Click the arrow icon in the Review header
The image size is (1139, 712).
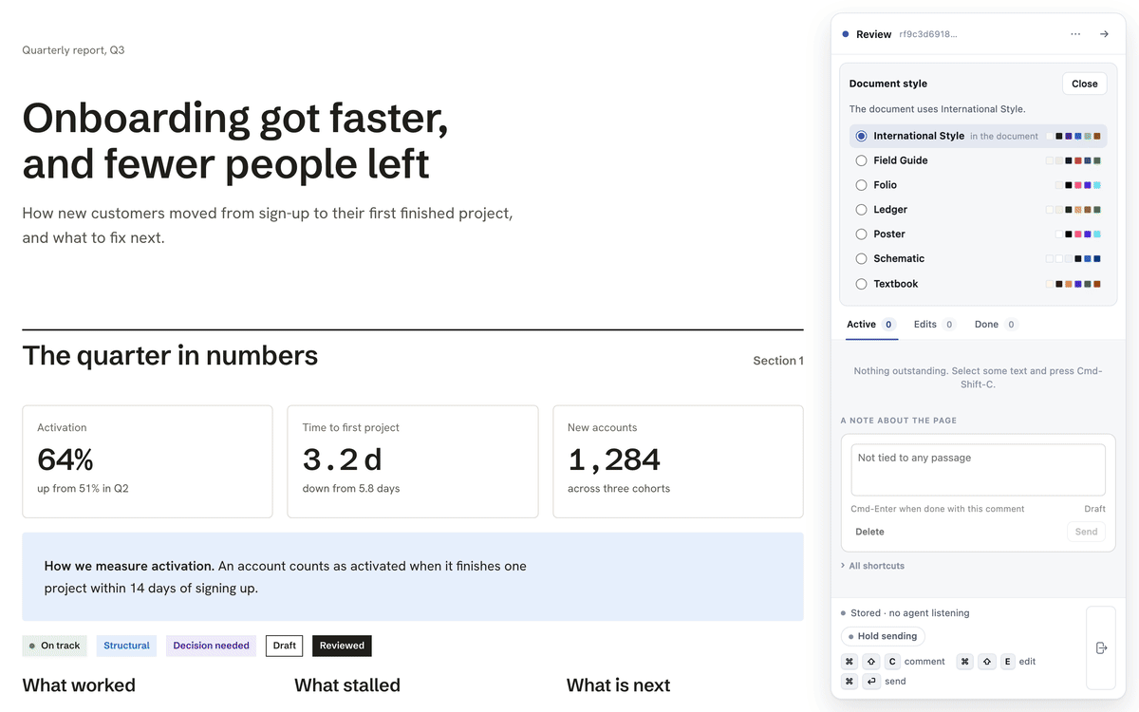1104,34
